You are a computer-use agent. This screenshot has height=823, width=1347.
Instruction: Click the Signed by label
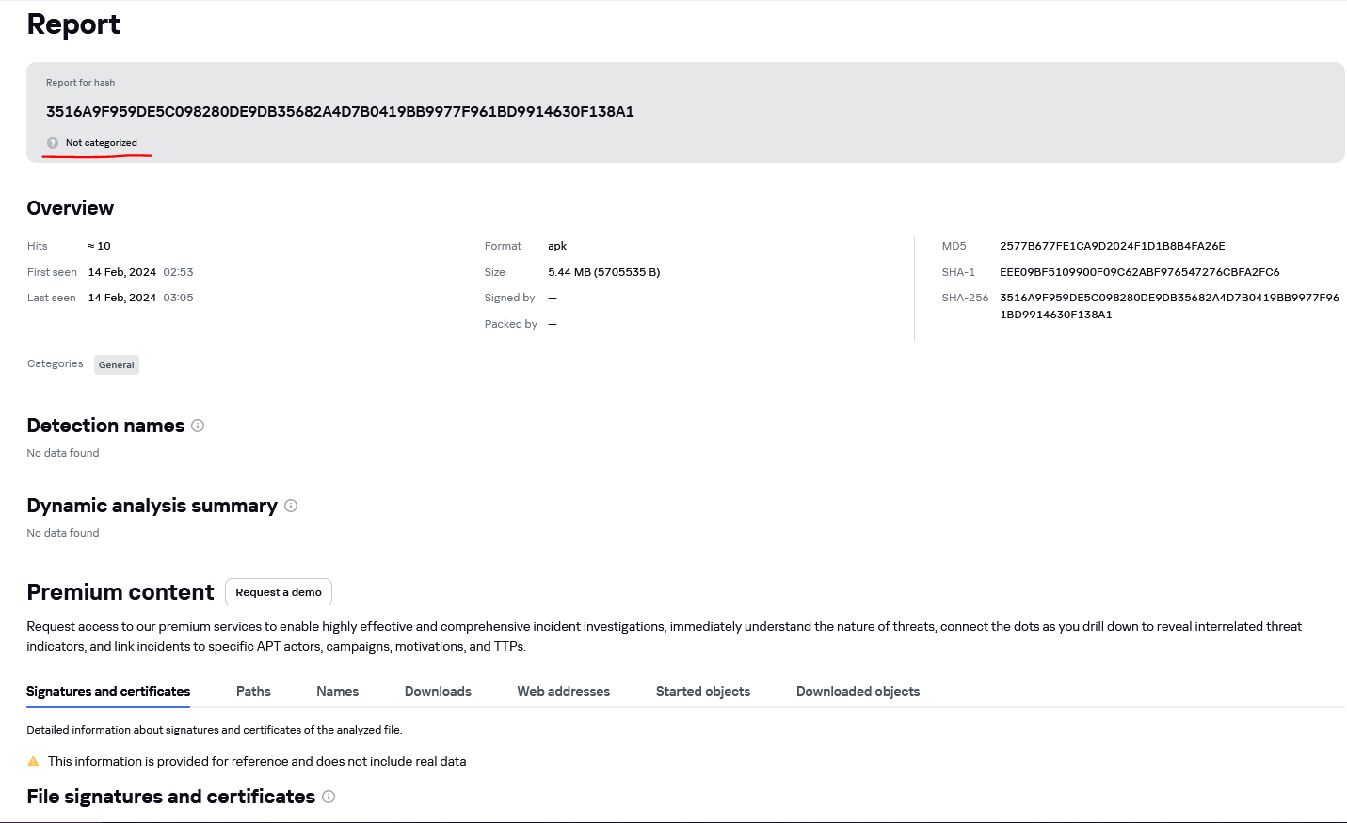click(510, 298)
